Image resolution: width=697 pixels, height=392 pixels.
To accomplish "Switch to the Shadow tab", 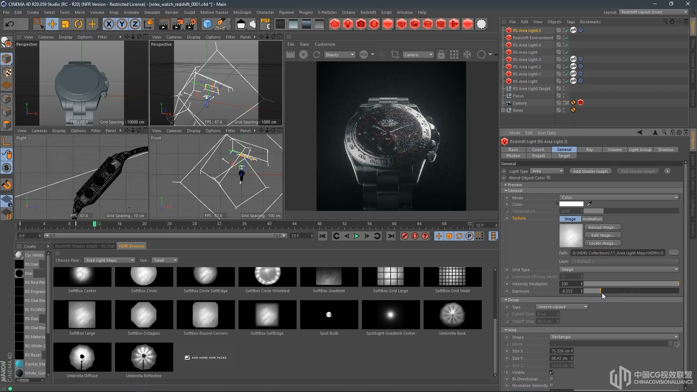I will click(x=666, y=150).
